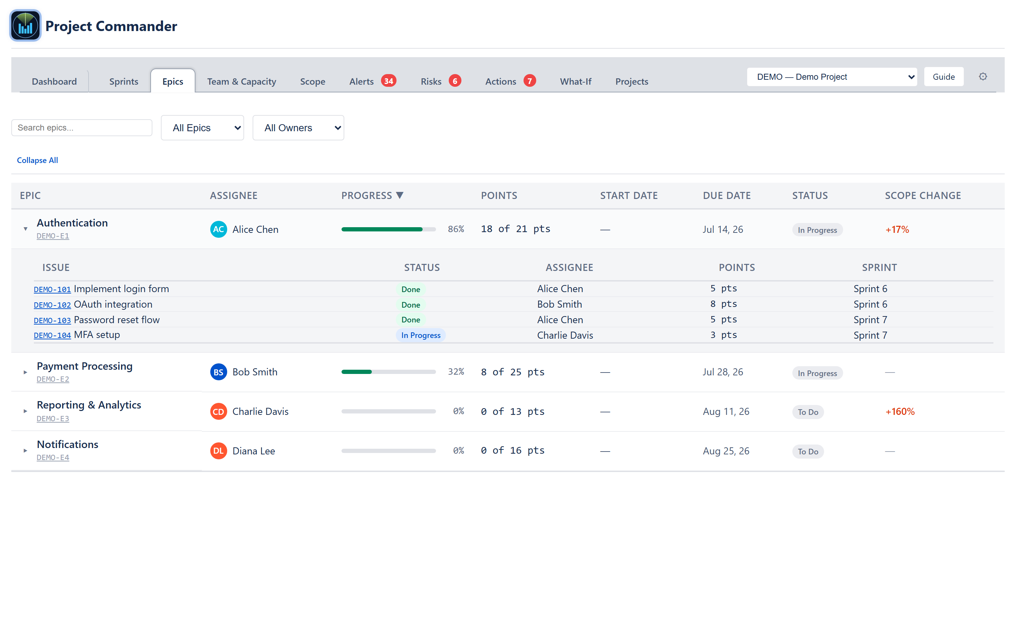This screenshot has width=1016, height=635.
Task: Open the DEMO-E2 epic link
Action: 53,379
